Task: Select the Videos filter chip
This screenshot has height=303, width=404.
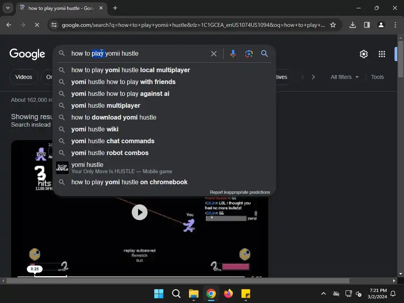Action: [x=24, y=77]
